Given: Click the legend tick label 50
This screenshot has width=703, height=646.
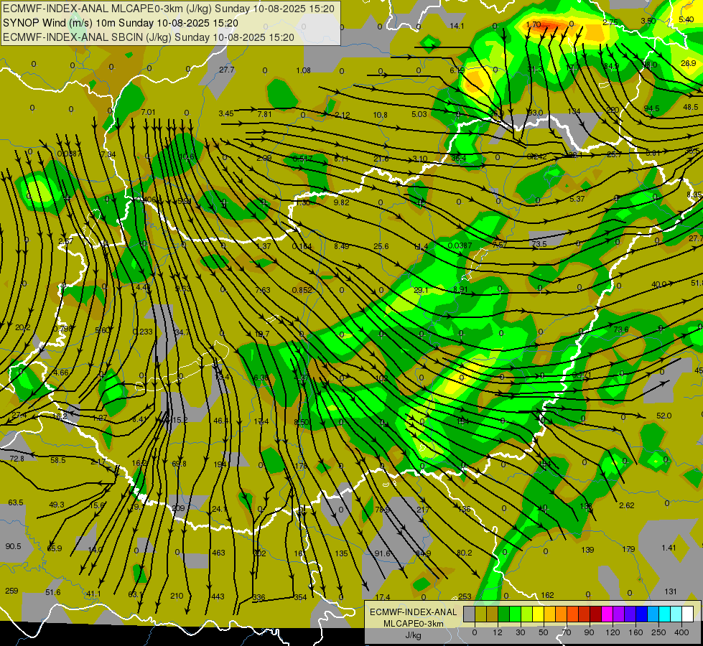Looking at the screenshot, I should point(544,632).
